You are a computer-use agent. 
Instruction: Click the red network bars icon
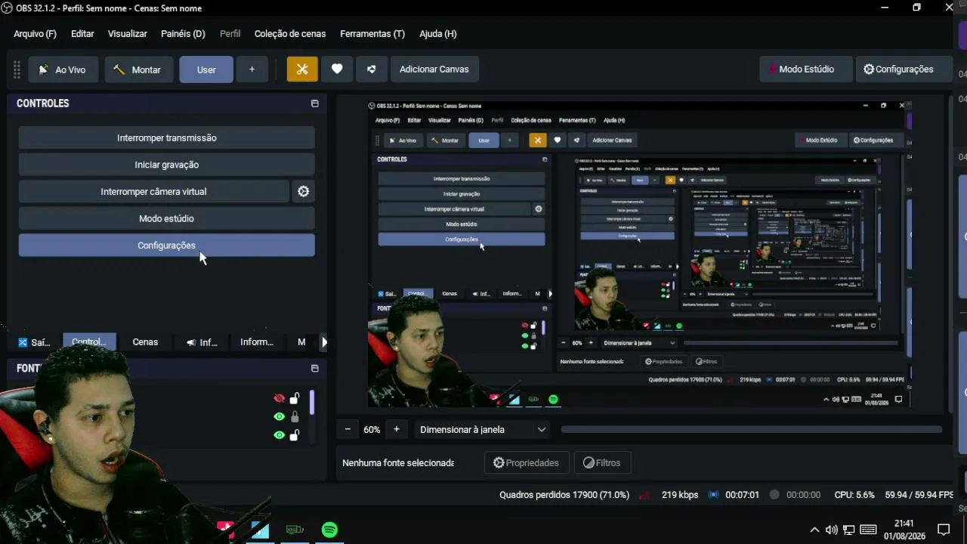click(644, 495)
